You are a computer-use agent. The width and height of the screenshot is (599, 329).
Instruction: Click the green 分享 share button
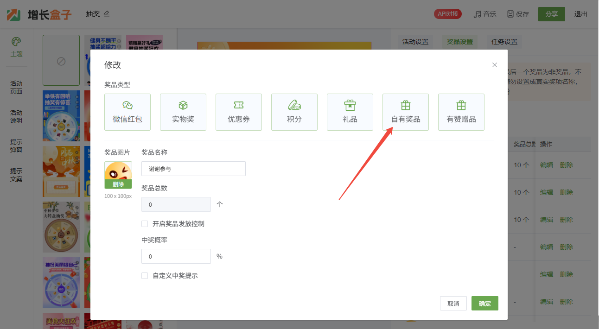click(x=552, y=14)
